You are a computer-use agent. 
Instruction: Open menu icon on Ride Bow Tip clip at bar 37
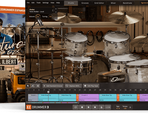pos(121,95)
